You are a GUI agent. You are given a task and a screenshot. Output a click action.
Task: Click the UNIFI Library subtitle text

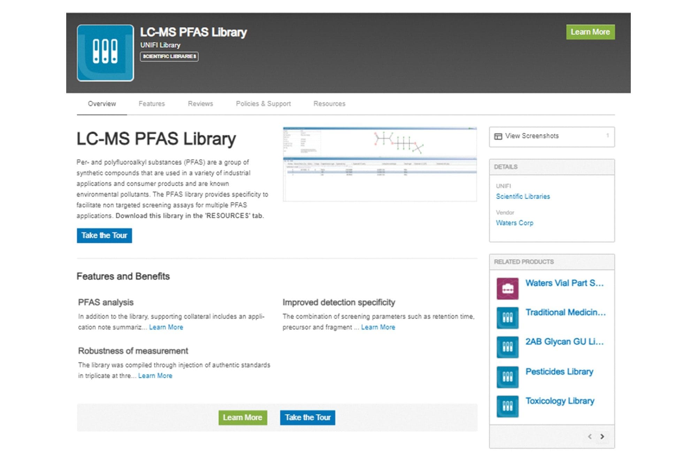(160, 45)
